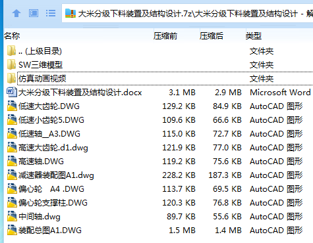Click DWG icon for 中间轴.dwg

click(12, 217)
